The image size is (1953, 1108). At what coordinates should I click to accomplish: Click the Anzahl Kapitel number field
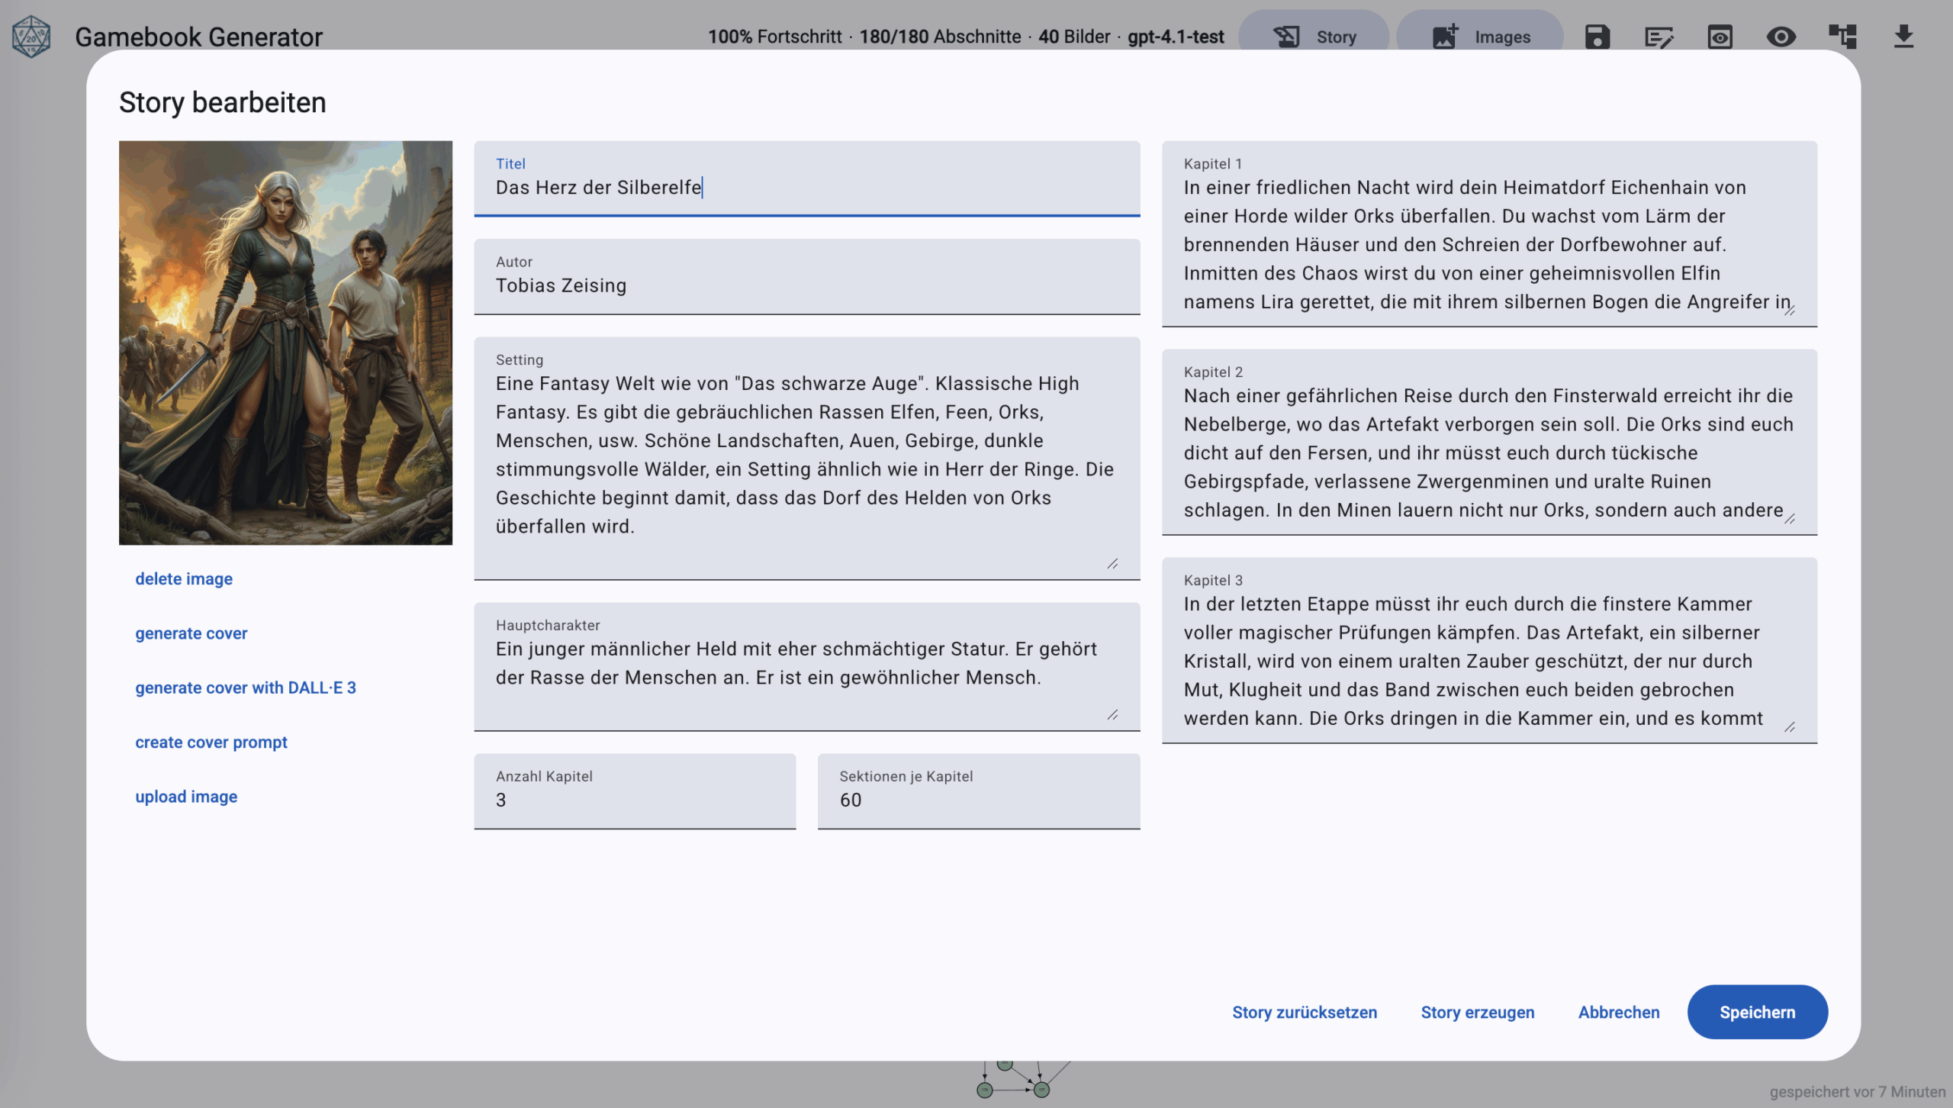pyautogui.click(x=635, y=800)
